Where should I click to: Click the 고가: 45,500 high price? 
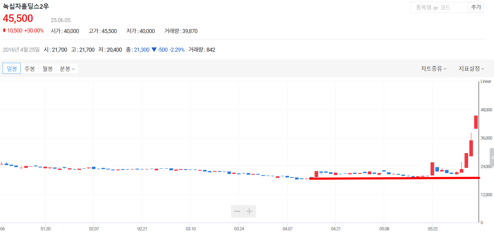tap(103, 31)
